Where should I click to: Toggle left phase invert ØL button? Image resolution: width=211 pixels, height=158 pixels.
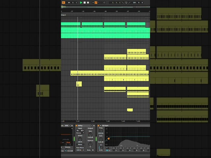point(78,131)
